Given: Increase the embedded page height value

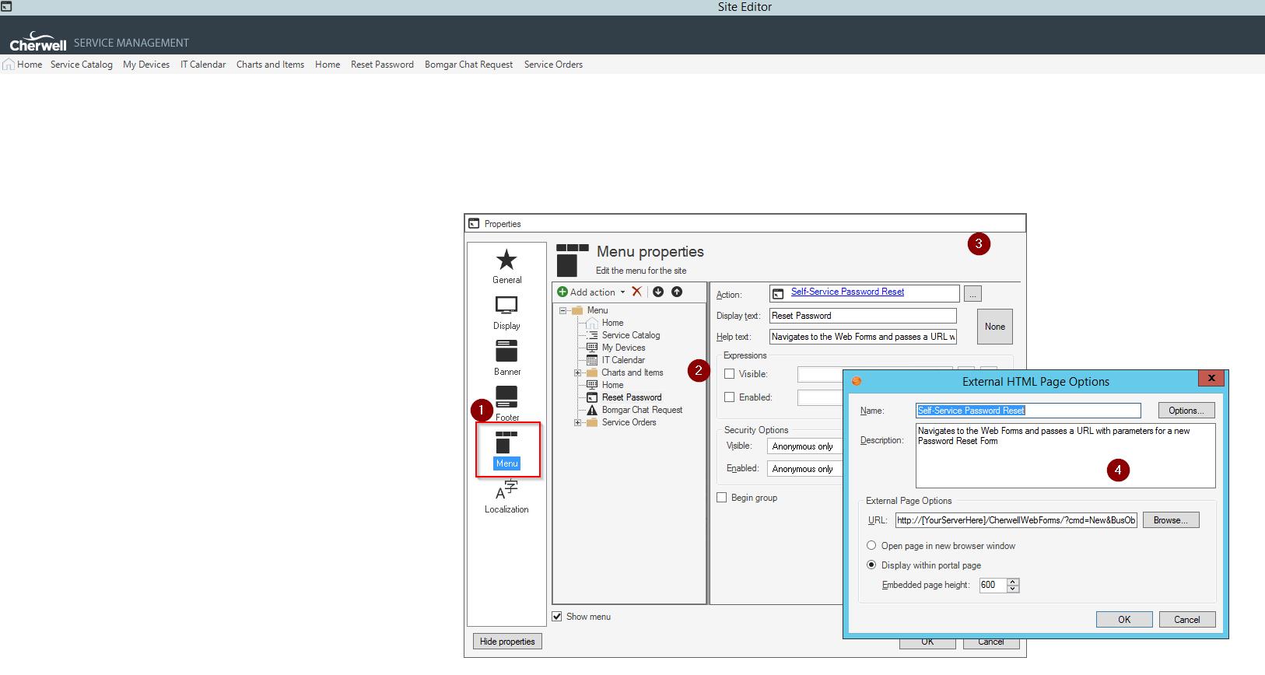Looking at the screenshot, I should 1013,582.
